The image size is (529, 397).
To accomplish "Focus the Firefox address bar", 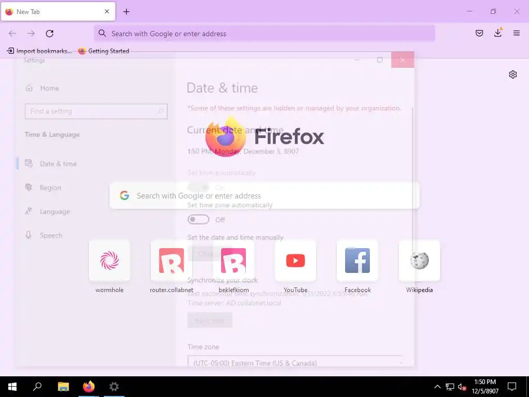I will (x=264, y=34).
